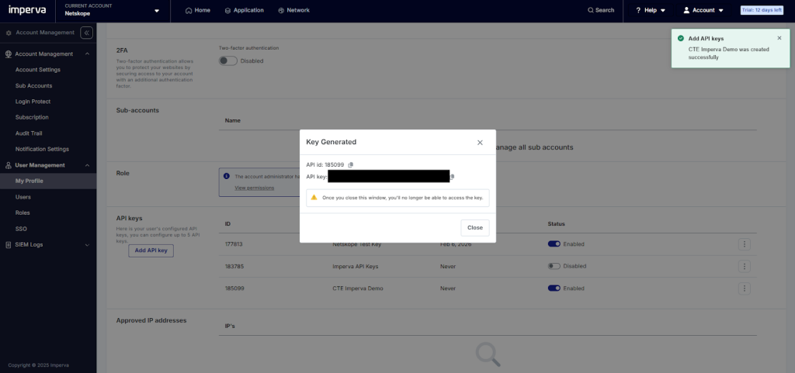Image resolution: width=795 pixels, height=373 pixels.
Task: Open Application in top navigation
Action: [x=245, y=10]
